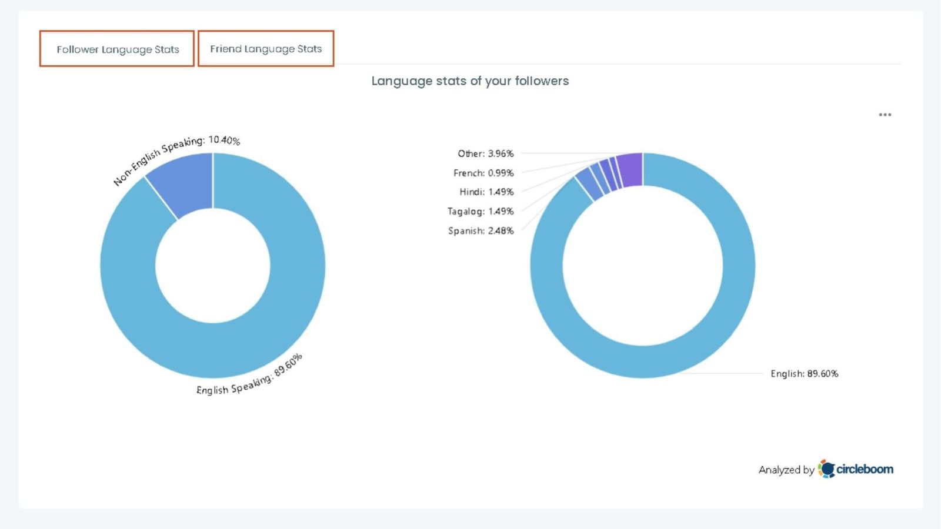Select the 'Hindi: 1.49%' label text
The width and height of the screenshot is (941, 529).
click(x=486, y=192)
